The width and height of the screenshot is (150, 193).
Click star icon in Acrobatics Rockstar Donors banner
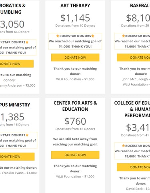coord(27,42)
